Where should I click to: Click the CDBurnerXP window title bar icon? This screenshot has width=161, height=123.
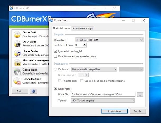(11, 8)
